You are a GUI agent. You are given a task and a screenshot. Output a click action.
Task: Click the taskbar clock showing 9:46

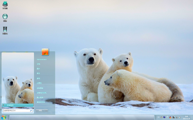186,117
